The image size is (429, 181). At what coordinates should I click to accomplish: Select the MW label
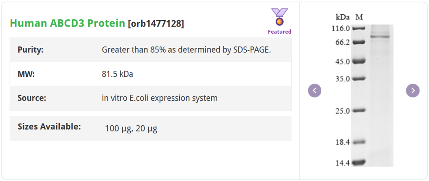click(26, 74)
